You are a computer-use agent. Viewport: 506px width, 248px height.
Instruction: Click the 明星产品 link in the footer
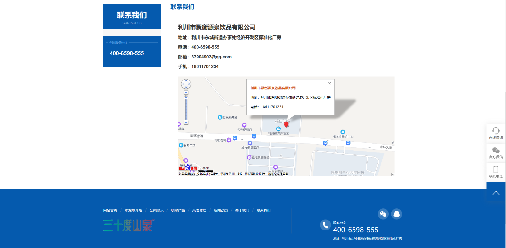pos(178,210)
